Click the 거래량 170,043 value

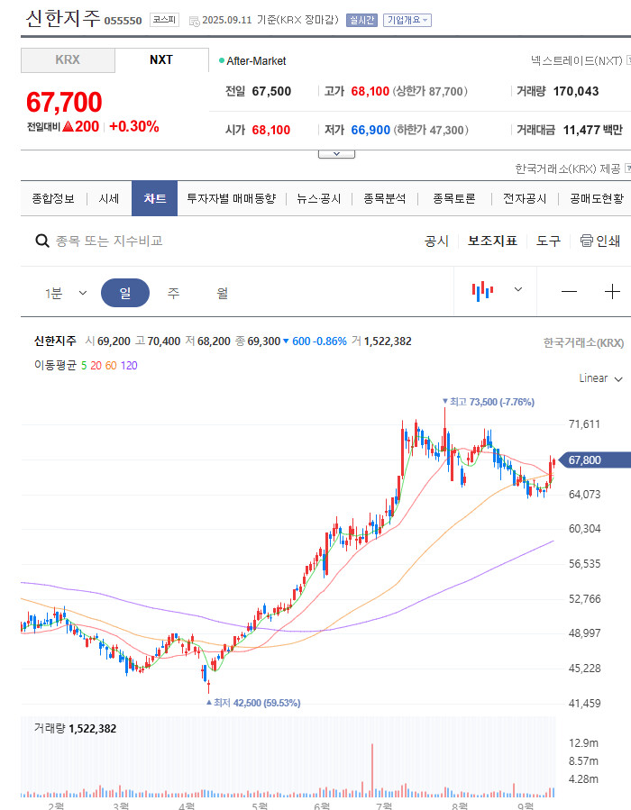576,91
